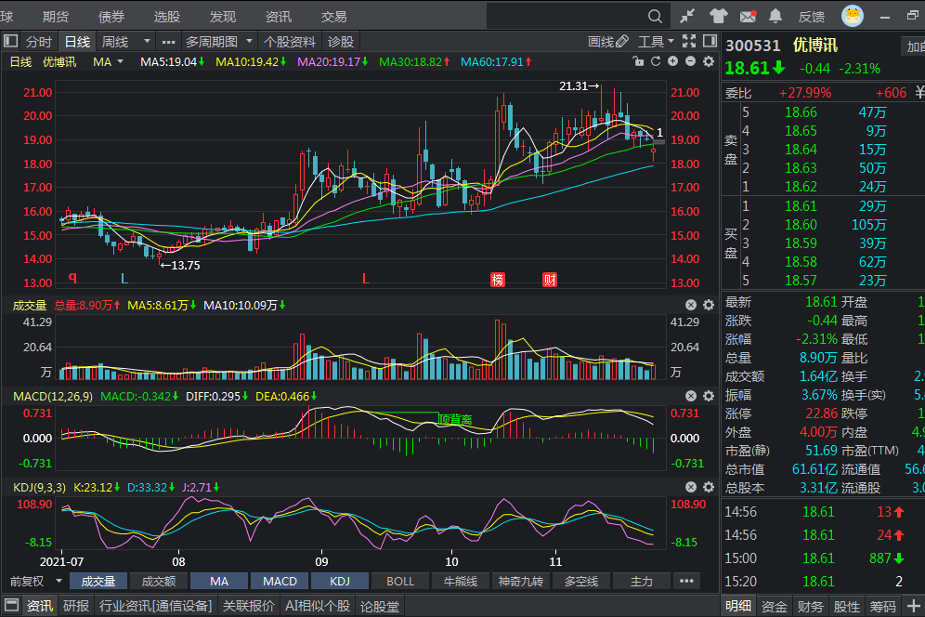Click the chart refresh icon
Image resolution: width=925 pixels, height=617 pixels.
coord(656,61)
